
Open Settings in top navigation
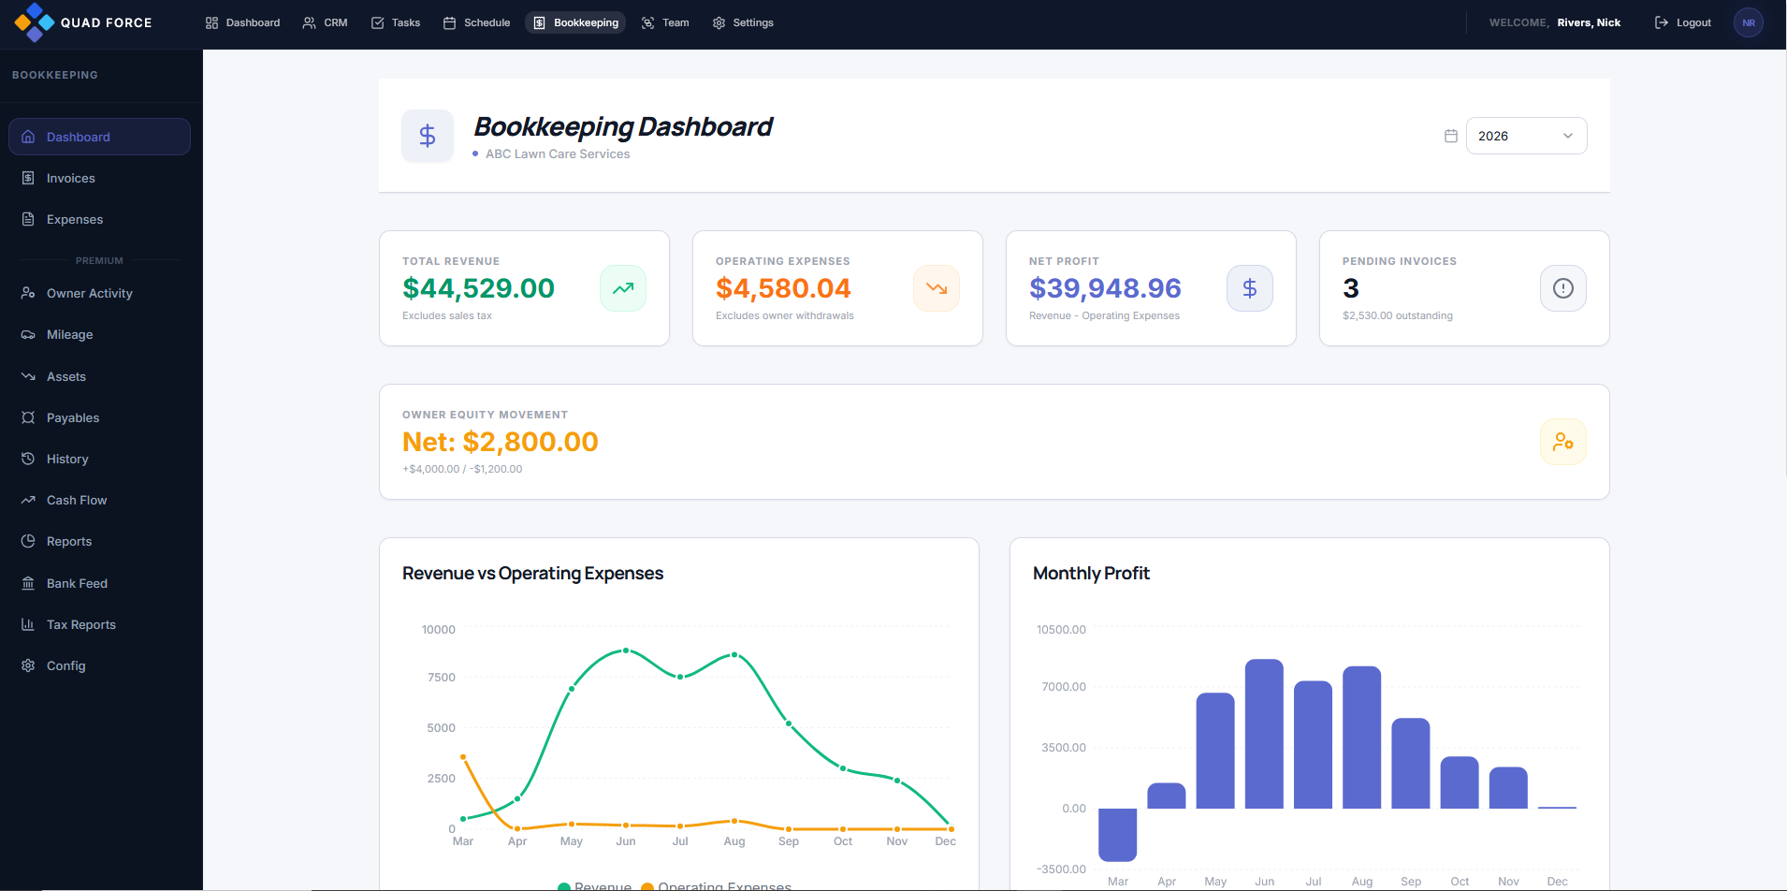pos(744,22)
